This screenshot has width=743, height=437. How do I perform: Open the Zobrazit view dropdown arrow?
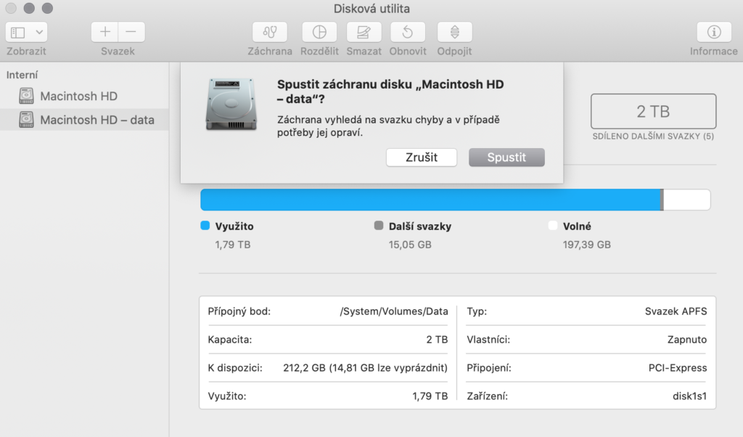tap(39, 32)
